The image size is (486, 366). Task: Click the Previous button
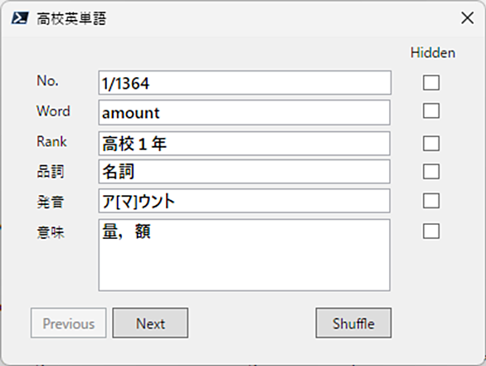tap(69, 323)
